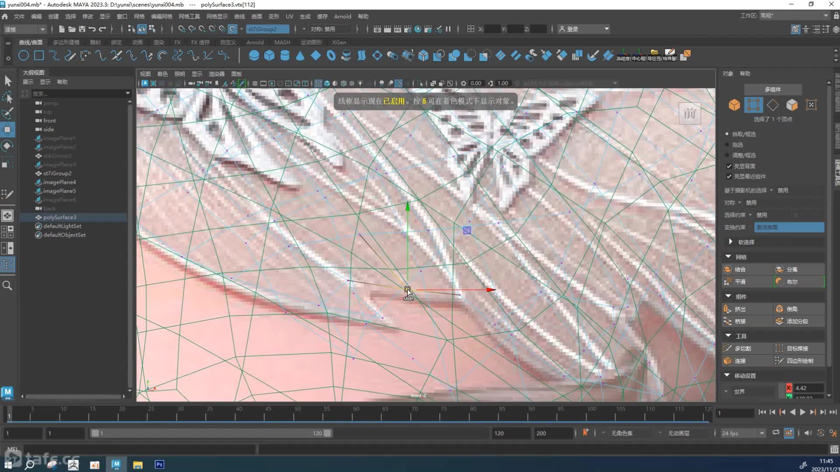The image size is (840, 472).
Task: Toggle 亮显背面 checkbox
Action: [x=729, y=166]
